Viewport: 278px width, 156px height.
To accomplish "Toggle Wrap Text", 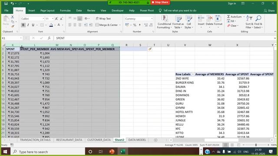I will pyautogui.click(x=103, y=19).
